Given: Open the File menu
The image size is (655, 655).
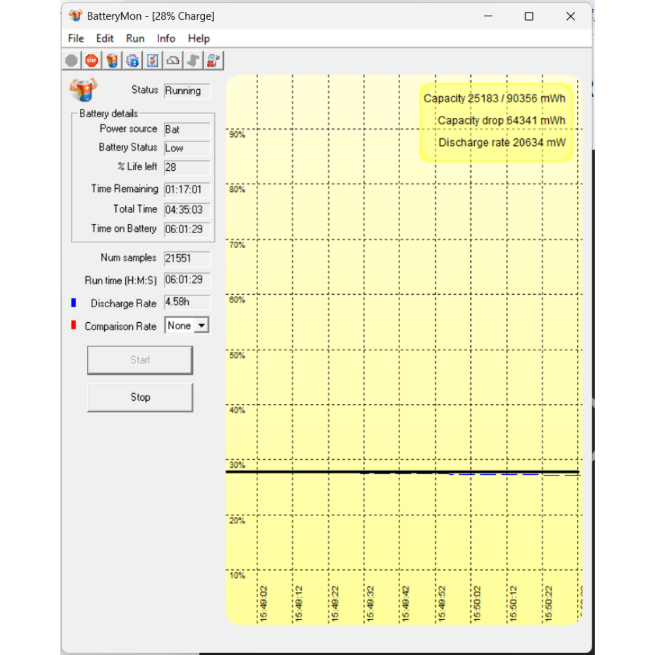Looking at the screenshot, I should (x=75, y=39).
